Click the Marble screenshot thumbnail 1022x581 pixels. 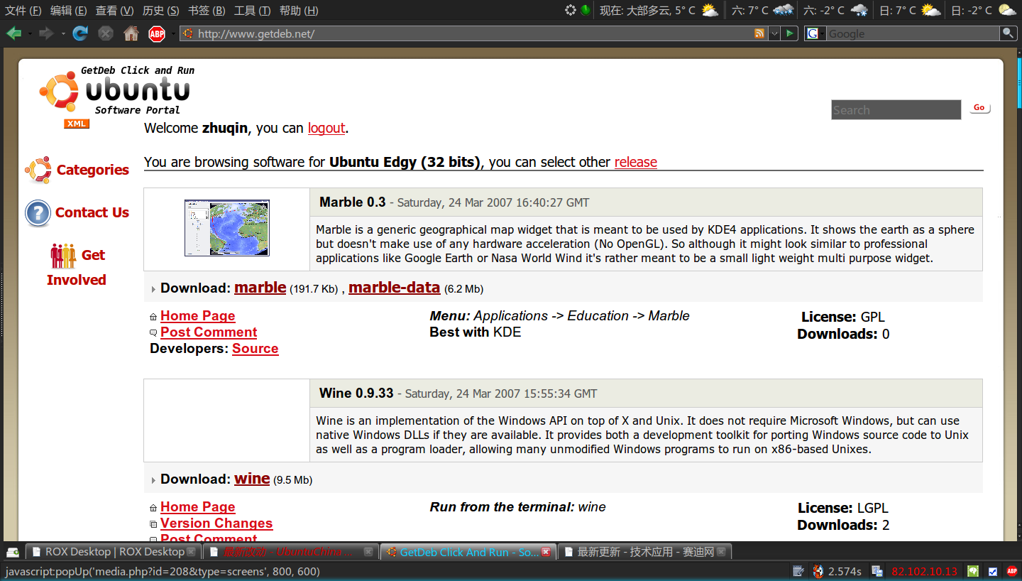click(x=227, y=228)
